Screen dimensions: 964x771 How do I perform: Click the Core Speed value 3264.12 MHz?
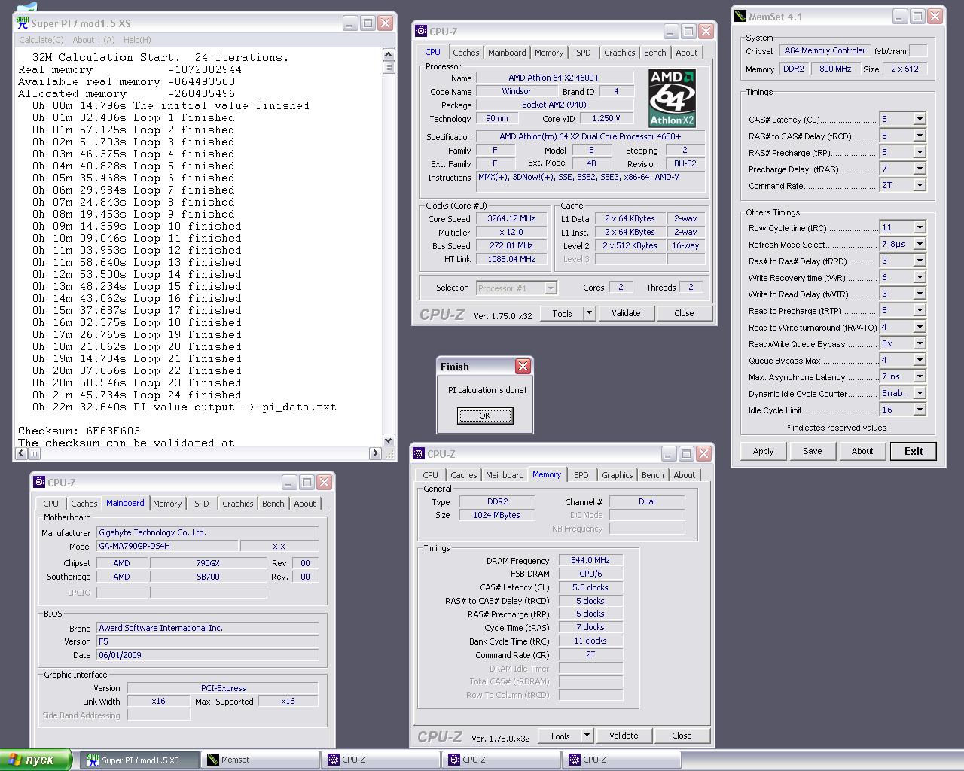pos(511,218)
